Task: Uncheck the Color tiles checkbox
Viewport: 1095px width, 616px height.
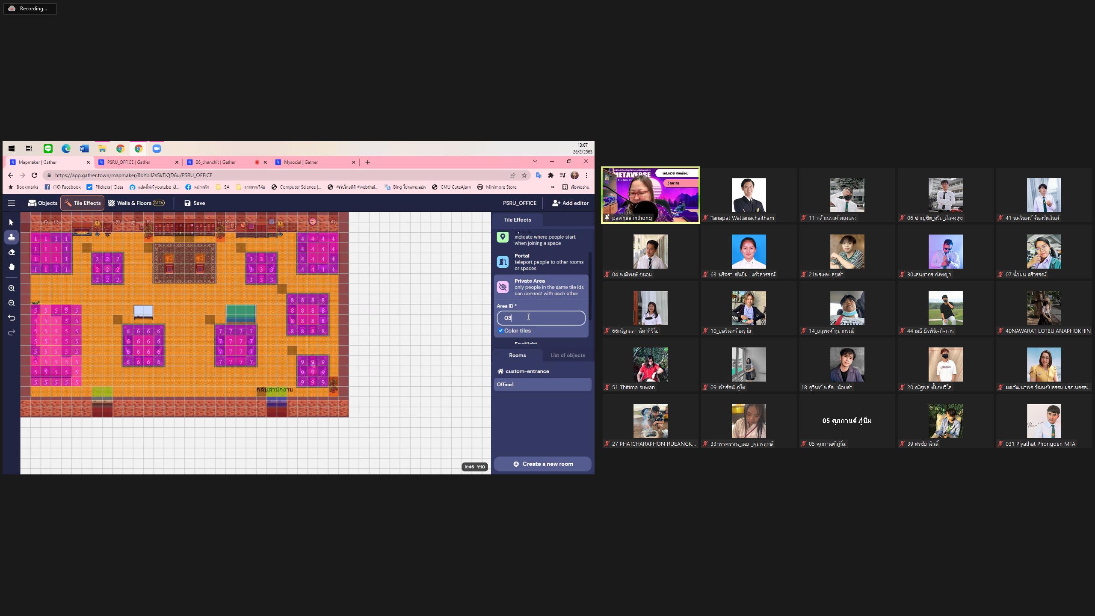Action: [x=500, y=331]
